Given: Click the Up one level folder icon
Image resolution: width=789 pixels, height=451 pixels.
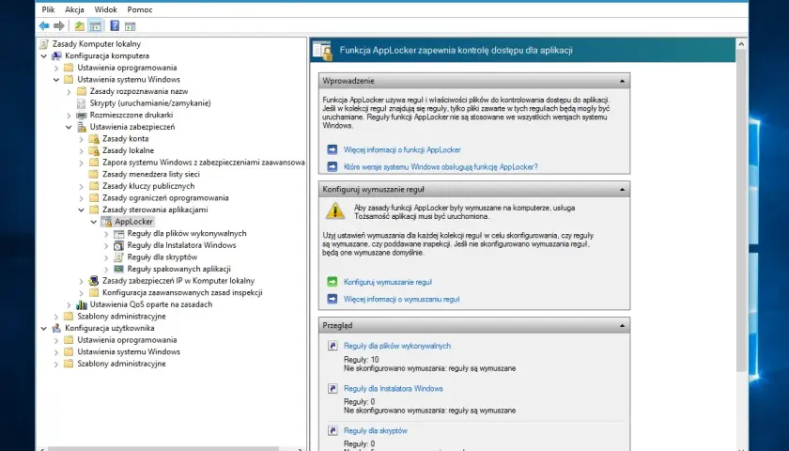Looking at the screenshot, I should click(80, 25).
